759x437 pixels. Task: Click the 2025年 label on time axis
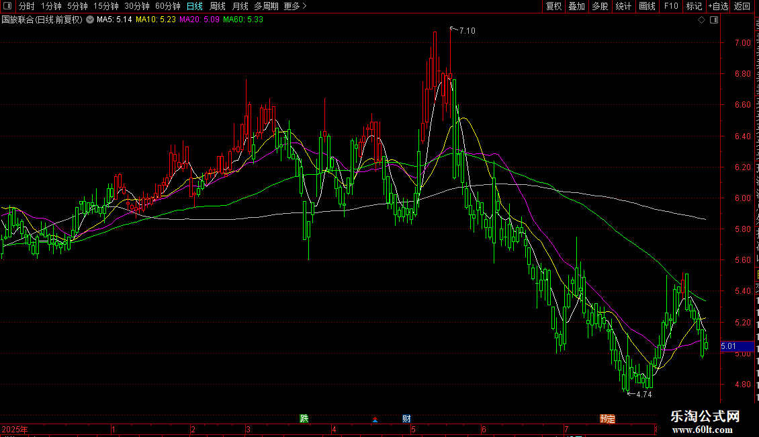tap(15, 430)
